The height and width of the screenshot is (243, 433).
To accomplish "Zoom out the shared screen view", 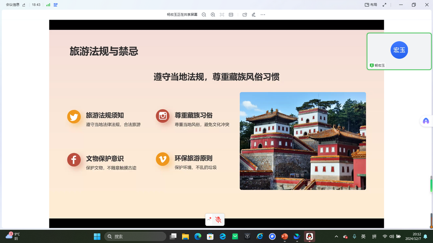I will click(204, 15).
